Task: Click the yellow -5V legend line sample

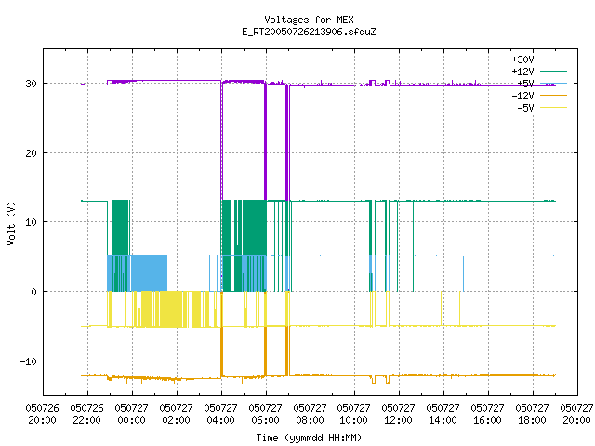Action: tap(553, 108)
